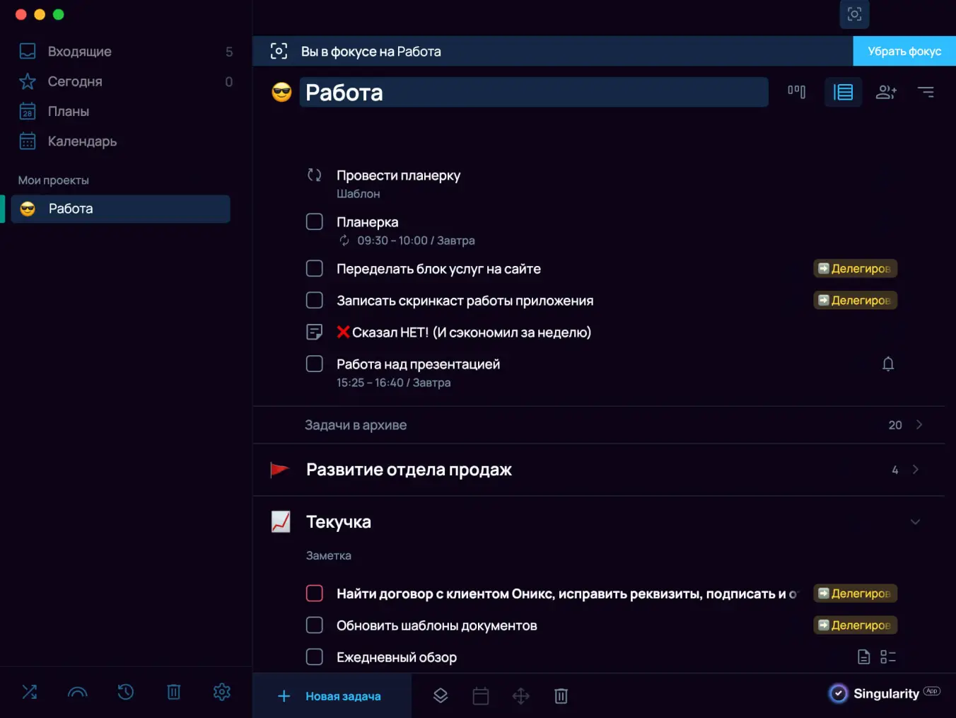Switch to kanban board view icon
The height and width of the screenshot is (718, 956).
pyautogui.click(x=796, y=92)
